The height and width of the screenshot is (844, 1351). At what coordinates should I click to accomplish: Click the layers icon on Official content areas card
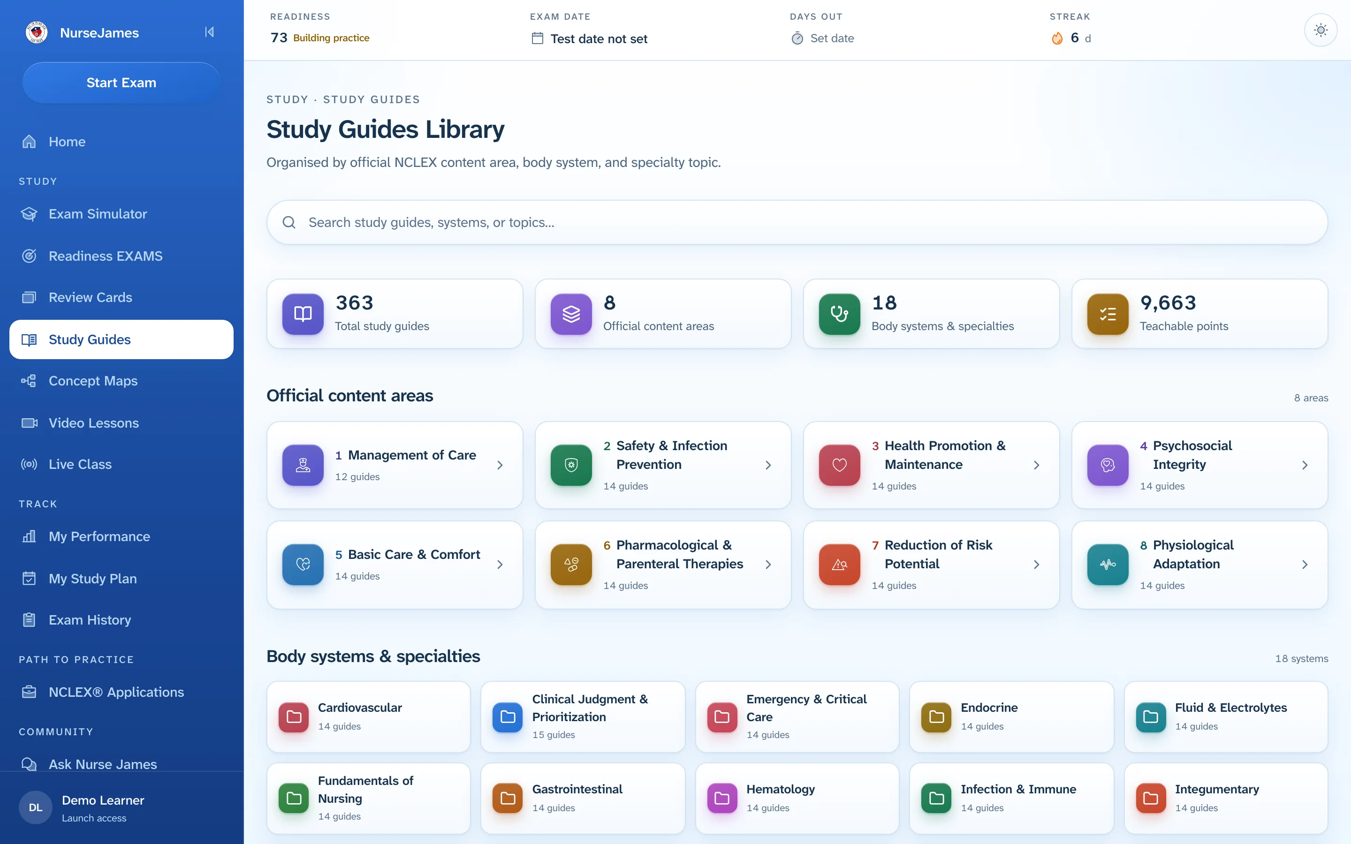570,314
